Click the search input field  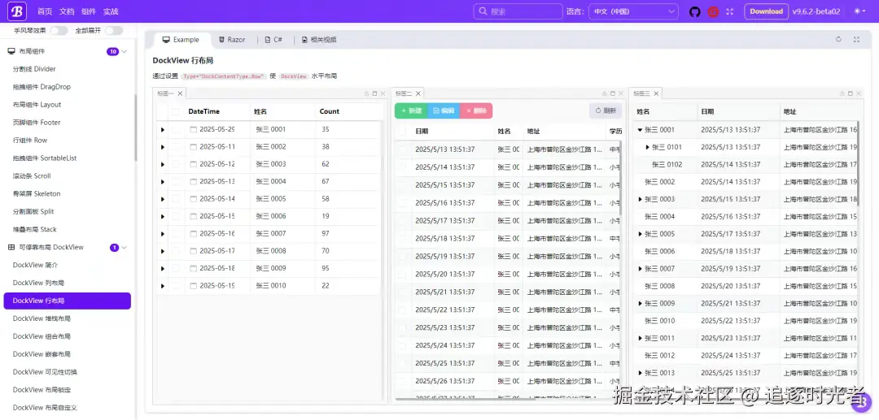[518, 11]
